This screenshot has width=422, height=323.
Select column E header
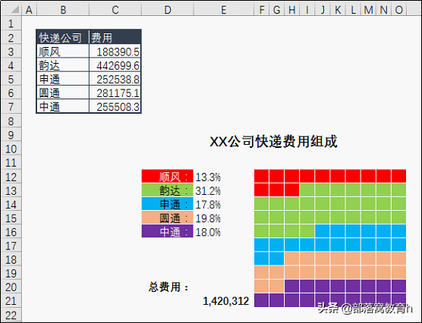pyautogui.click(x=223, y=10)
